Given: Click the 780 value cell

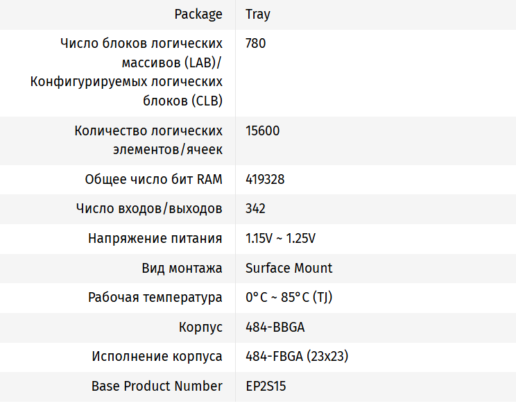Looking at the screenshot, I should 256,43.
